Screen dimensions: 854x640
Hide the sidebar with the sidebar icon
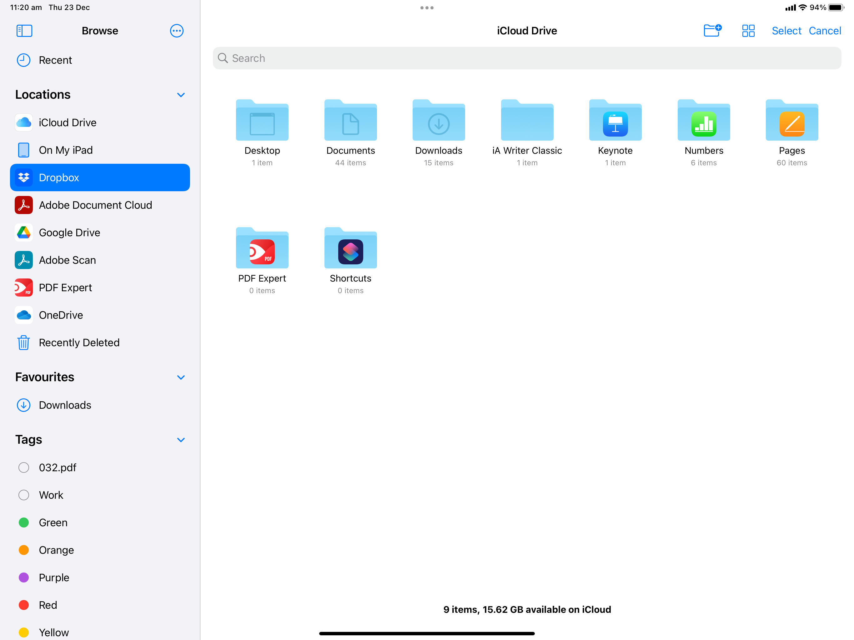24,31
